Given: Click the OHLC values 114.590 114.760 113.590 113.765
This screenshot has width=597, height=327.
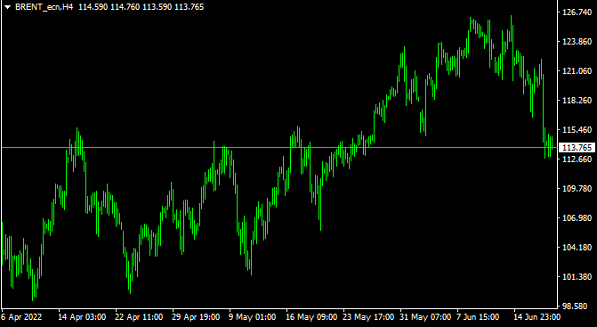Looking at the screenshot, I should [x=141, y=7].
